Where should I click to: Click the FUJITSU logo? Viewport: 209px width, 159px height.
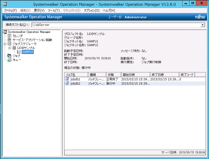click(200, 17)
